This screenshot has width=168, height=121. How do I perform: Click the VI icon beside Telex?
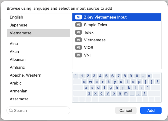point(79,32)
